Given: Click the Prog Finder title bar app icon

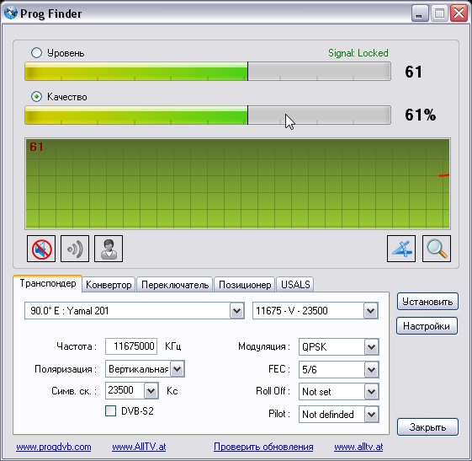Looking at the screenshot, I should [11, 13].
